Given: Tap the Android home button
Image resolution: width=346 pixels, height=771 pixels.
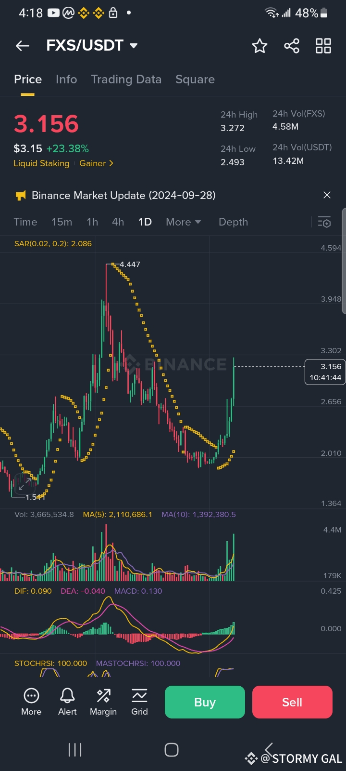Looking at the screenshot, I should click(x=172, y=750).
